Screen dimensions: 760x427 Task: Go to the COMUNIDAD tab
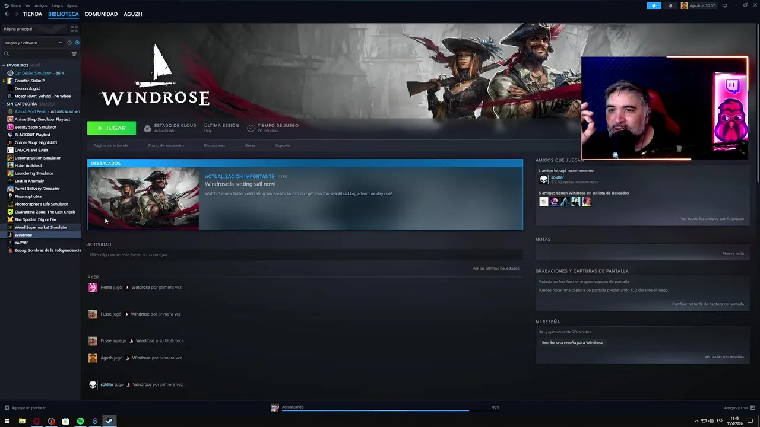point(101,14)
